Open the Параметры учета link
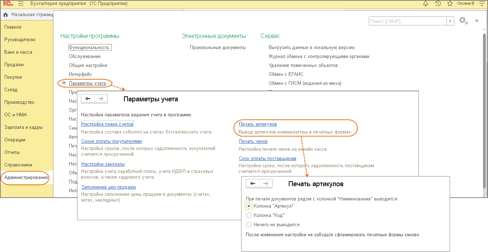 coord(87,83)
